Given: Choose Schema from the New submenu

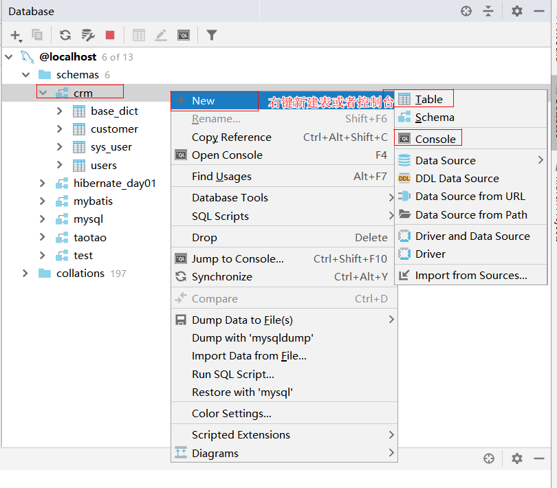Looking at the screenshot, I should click(470, 118).
